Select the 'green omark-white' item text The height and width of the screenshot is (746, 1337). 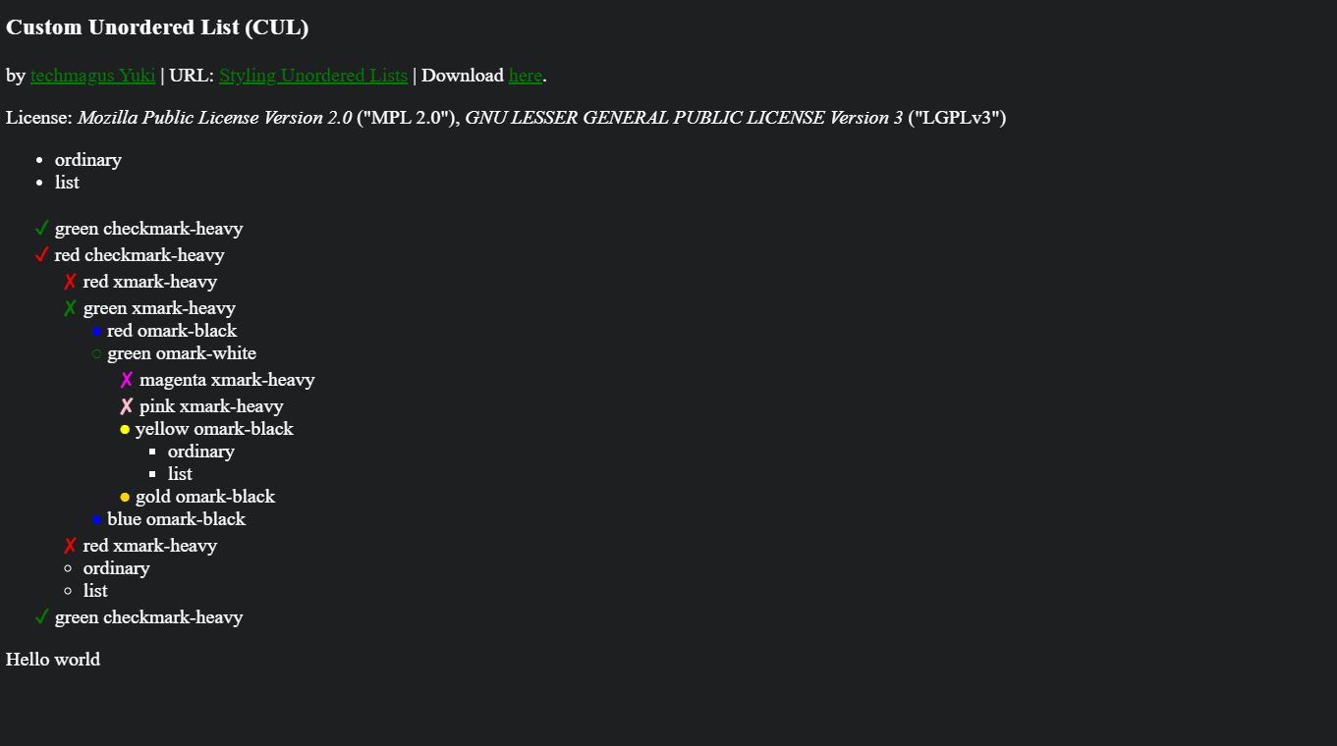[x=182, y=353]
